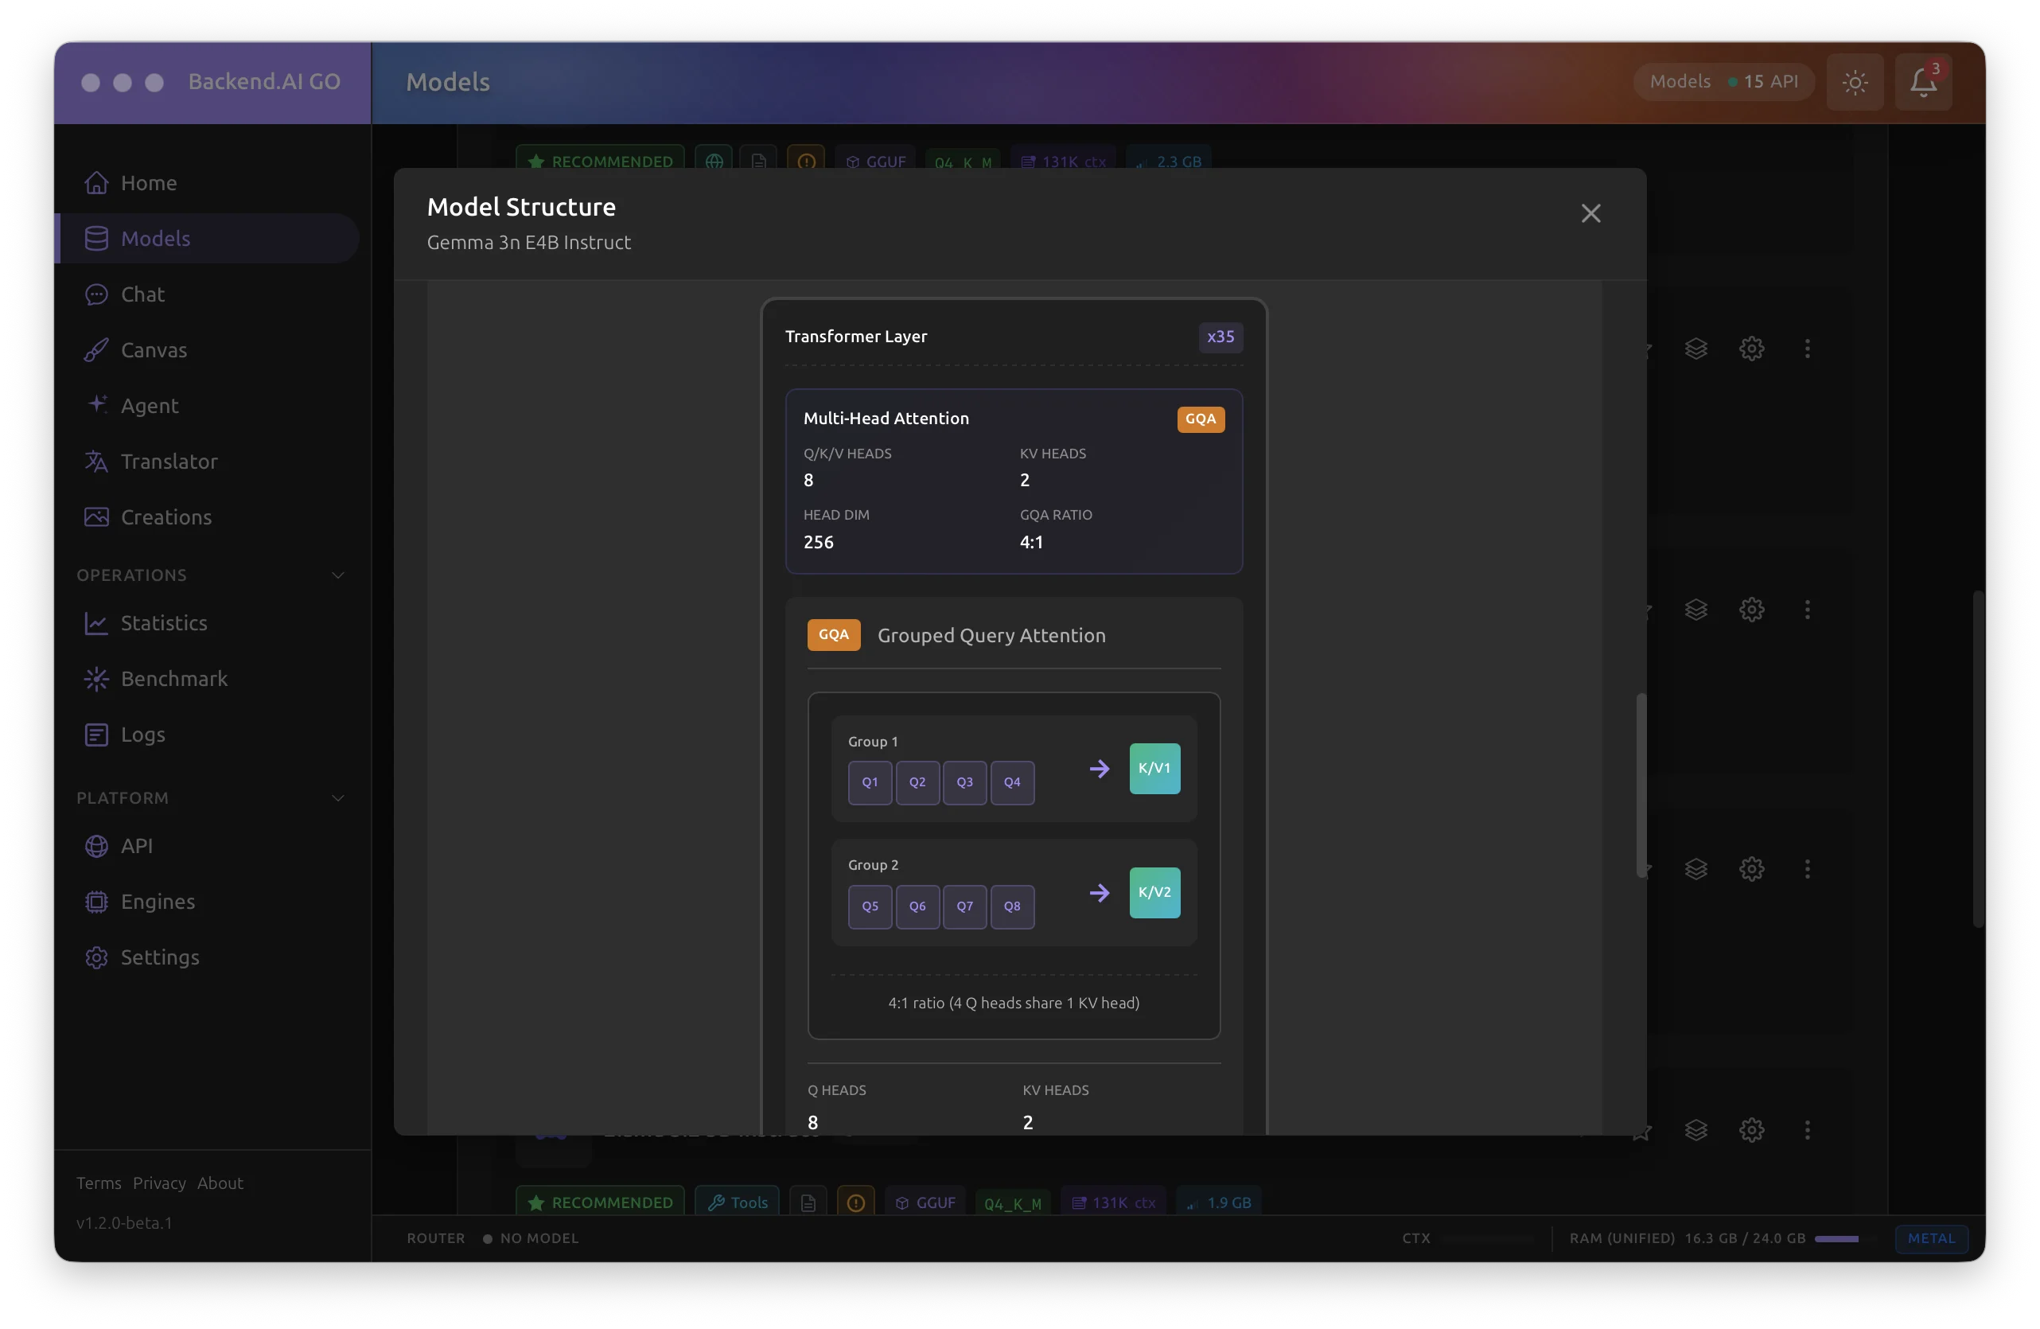Select the Models tab in the sidebar
2040x1329 pixels.
[155, 239]
